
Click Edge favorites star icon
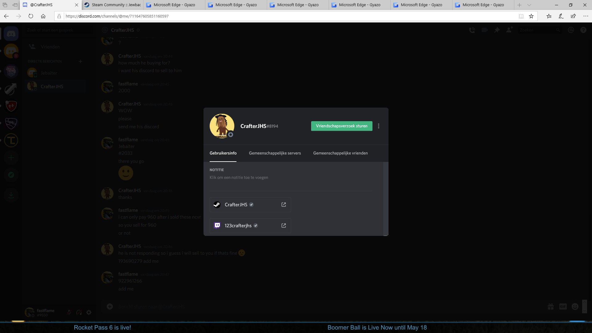[531, 16]
